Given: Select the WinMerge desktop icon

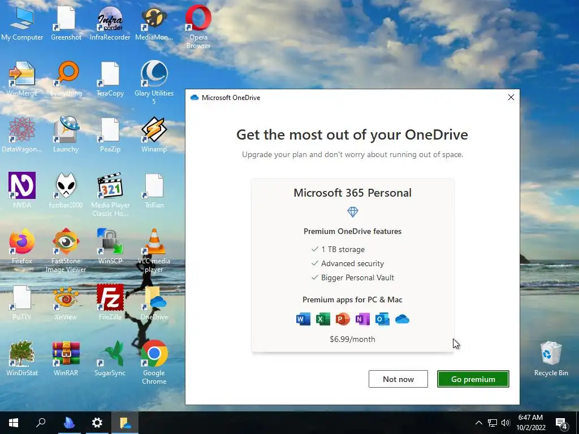Looking at the screenshot, I should point(22,79).
